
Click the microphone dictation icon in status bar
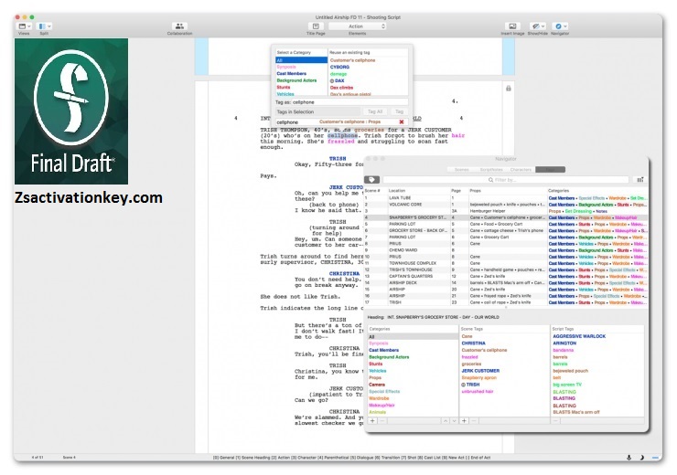click(x=629, y=458)
